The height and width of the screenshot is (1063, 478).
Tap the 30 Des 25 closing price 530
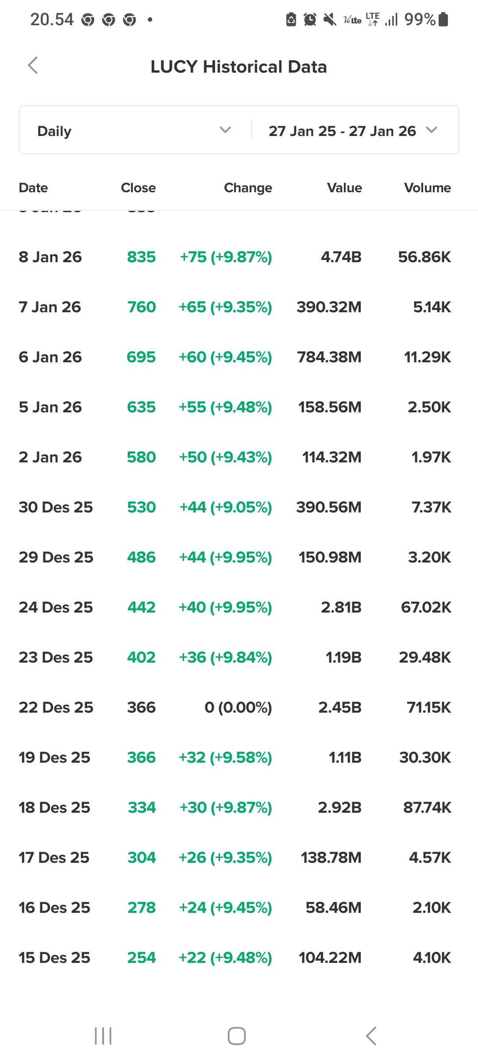pyautogui.click(x=141, y=507)
